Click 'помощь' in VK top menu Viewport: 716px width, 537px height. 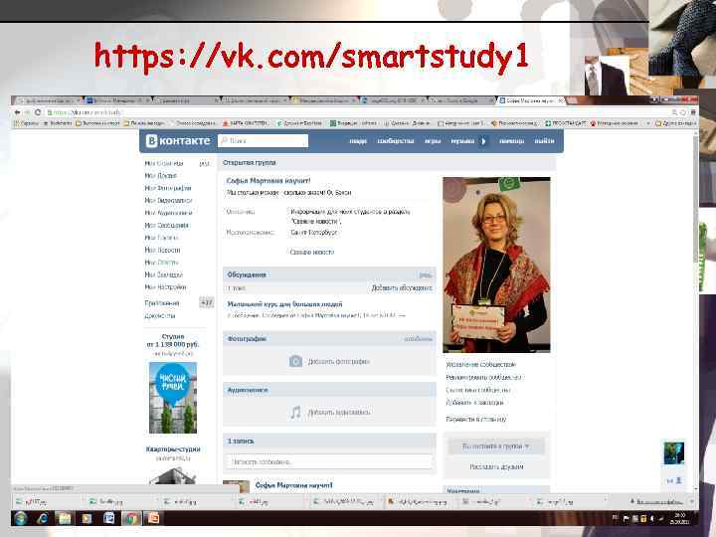[511, 141]
